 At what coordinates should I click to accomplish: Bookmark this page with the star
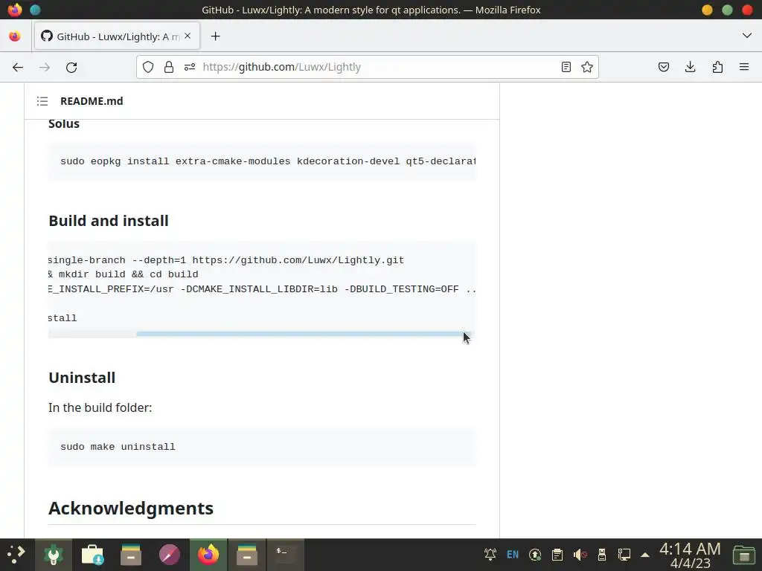(x=587, y=67)
